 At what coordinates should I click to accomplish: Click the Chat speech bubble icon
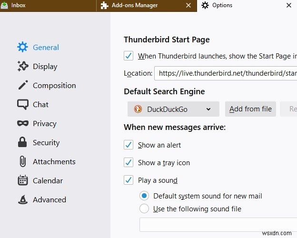(23, 104)
